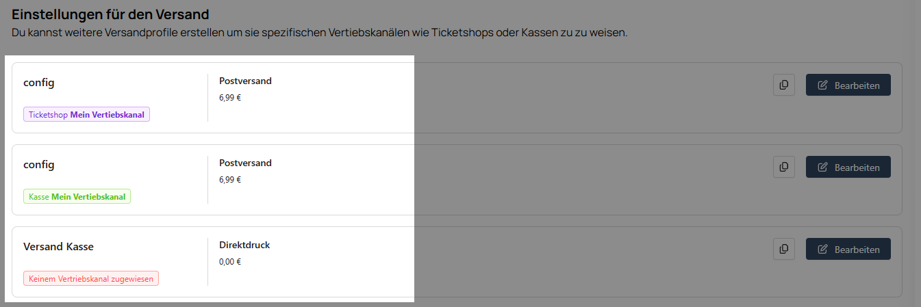Click the pencil icon in the Ticketshop profile's Bearbeiten button
The width and height of the screenshot is (921, 307).
pos(823,85)
